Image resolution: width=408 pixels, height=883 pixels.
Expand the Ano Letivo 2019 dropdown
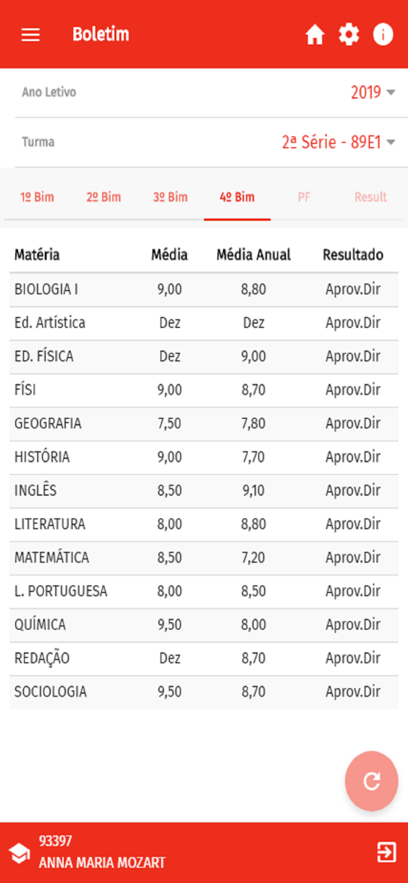tap(373, 92)
